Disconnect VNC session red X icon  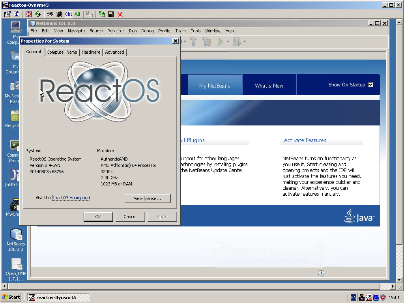(x=120, y=14)
